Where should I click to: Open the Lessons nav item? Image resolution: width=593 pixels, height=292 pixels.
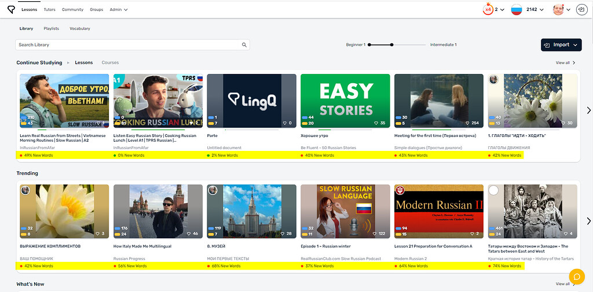(29, 9)
